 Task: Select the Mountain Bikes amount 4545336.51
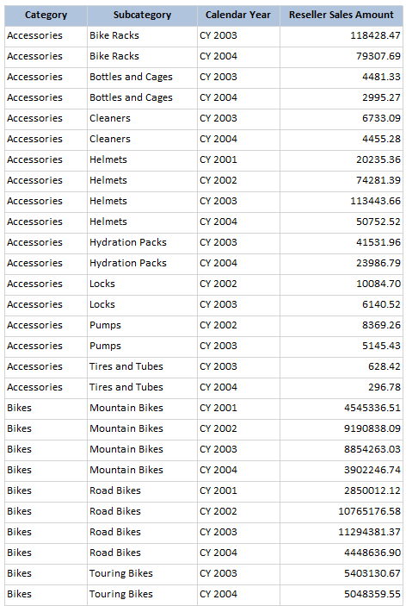[341, 409]
